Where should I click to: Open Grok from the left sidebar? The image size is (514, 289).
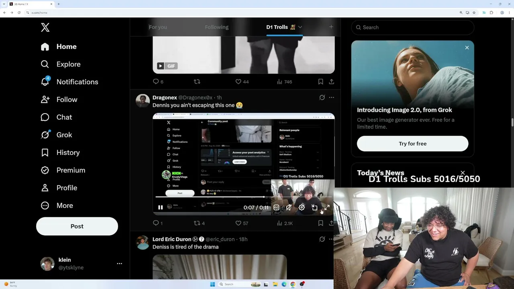coord(56,135)
